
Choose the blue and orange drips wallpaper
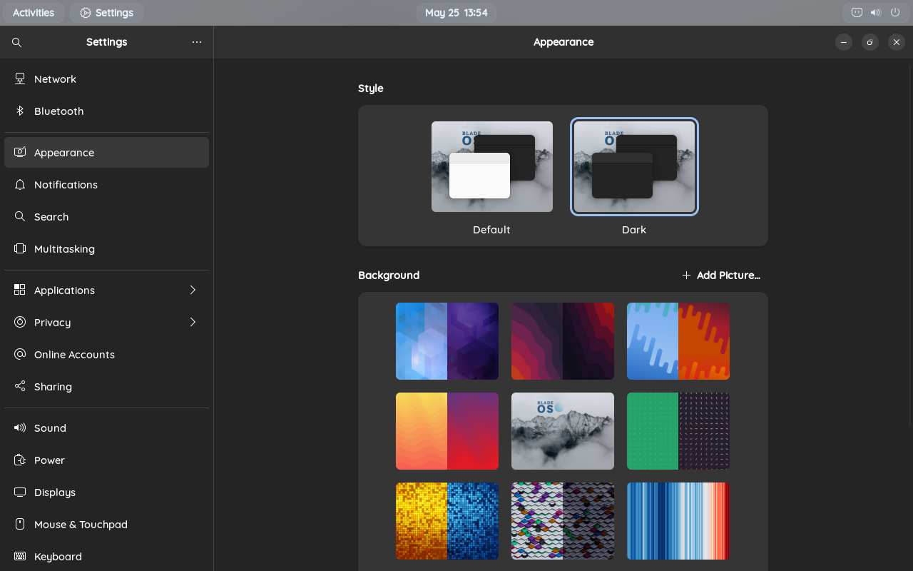click(x=678, y=341)
